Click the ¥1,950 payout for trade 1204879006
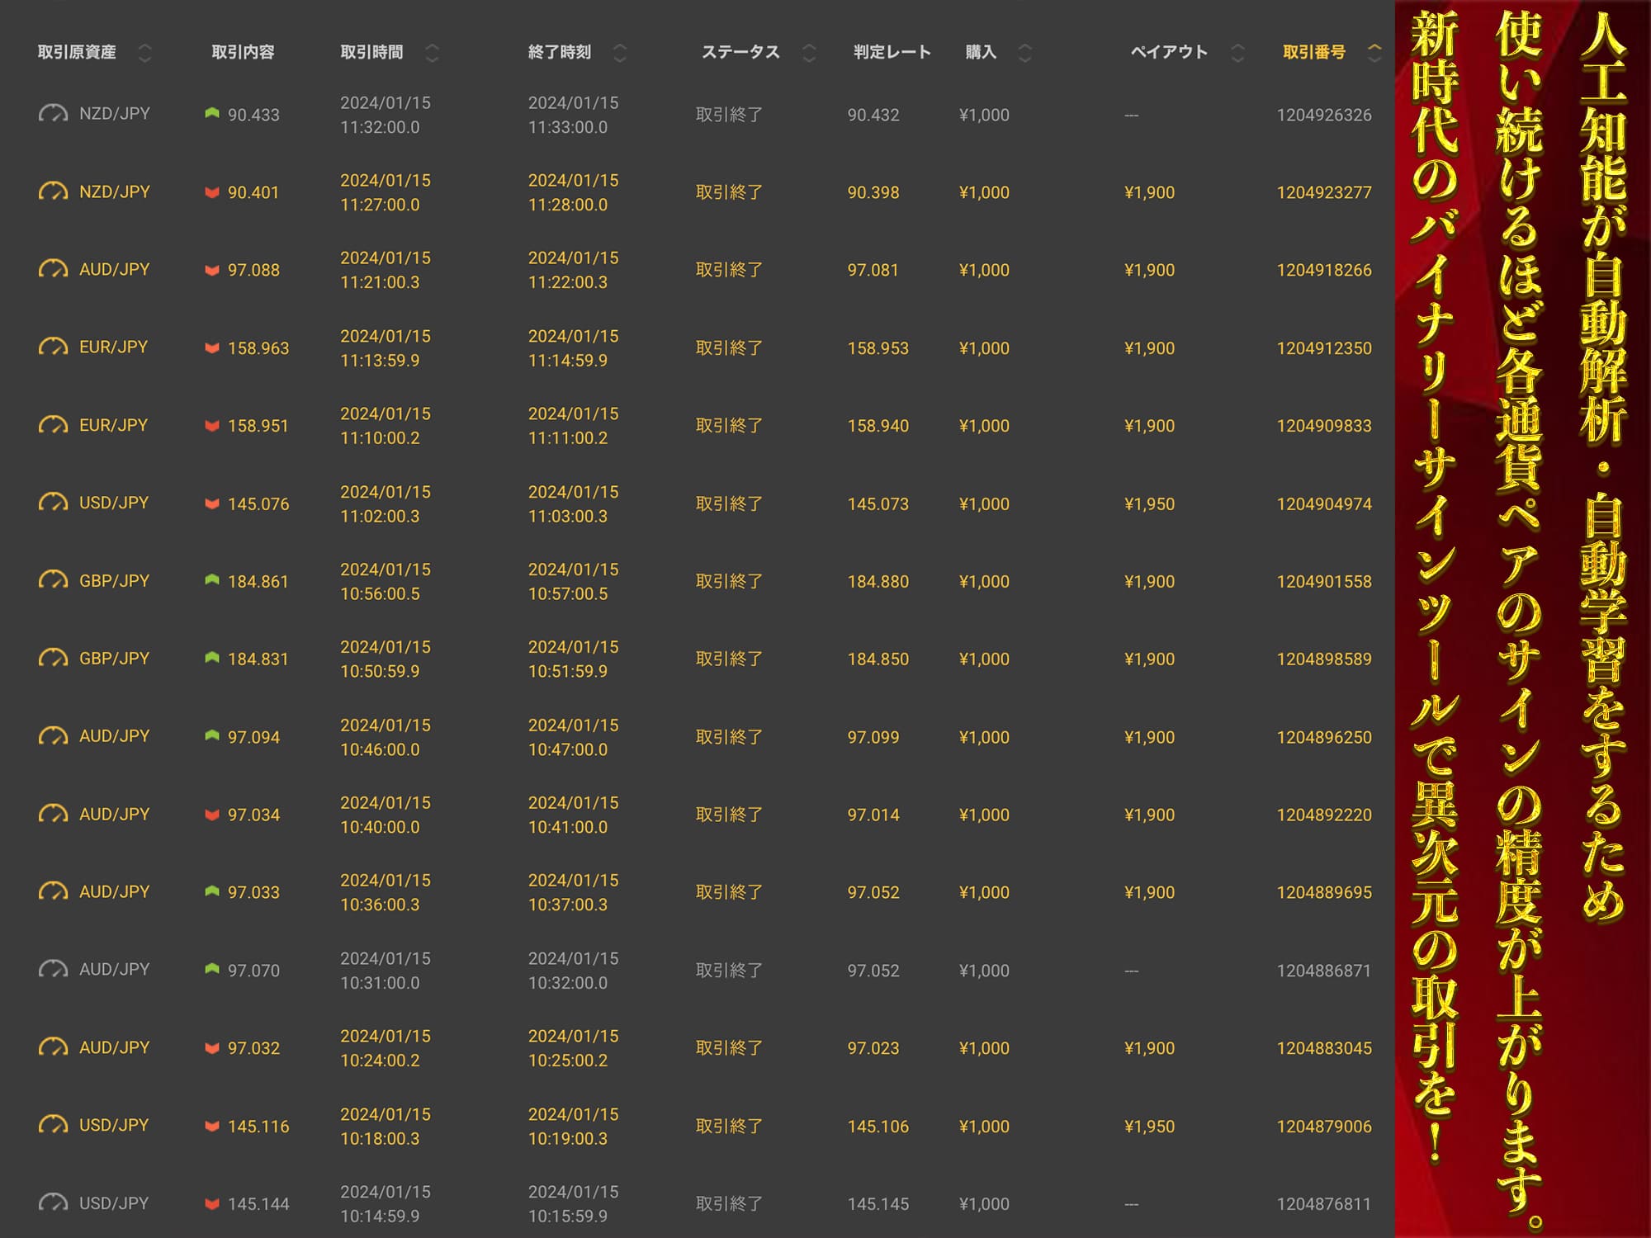 [x=1149, y=1127]
